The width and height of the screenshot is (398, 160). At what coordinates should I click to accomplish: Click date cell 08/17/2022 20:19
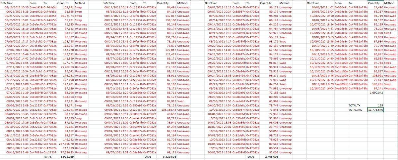(116, 7)
